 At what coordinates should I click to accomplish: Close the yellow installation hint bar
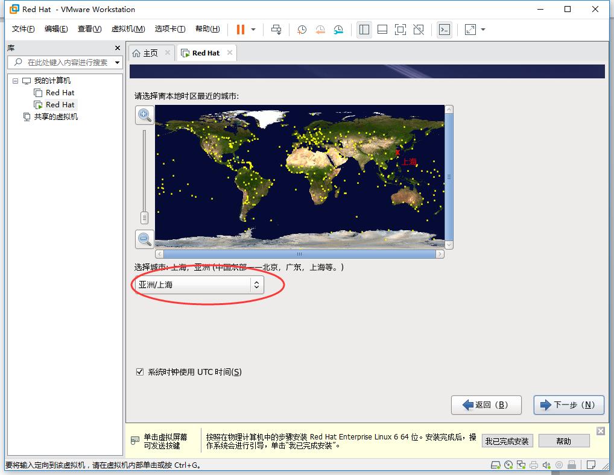(601, 431)
